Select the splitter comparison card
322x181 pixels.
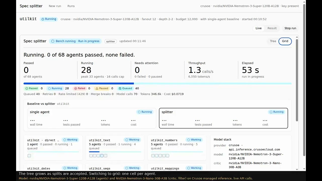223,118
